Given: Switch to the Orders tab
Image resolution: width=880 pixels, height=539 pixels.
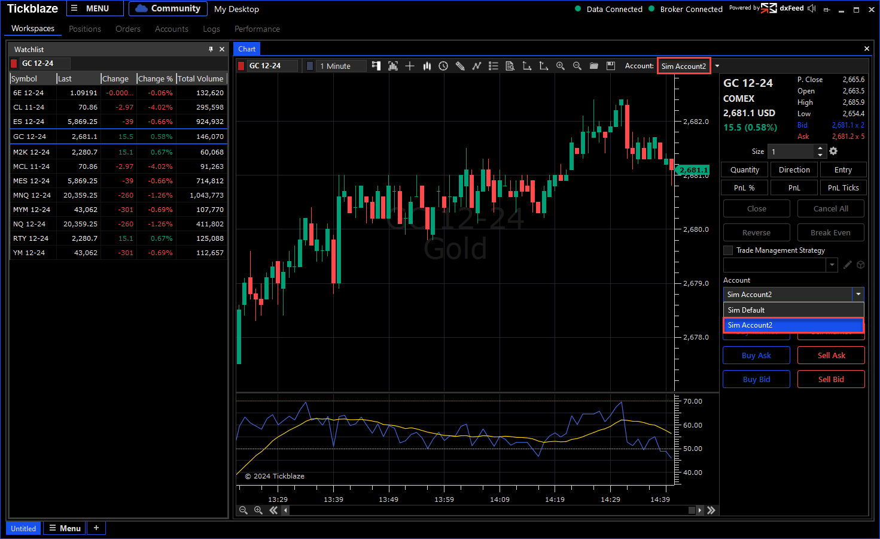Looking at the screenshot, I should click(128, 29).
